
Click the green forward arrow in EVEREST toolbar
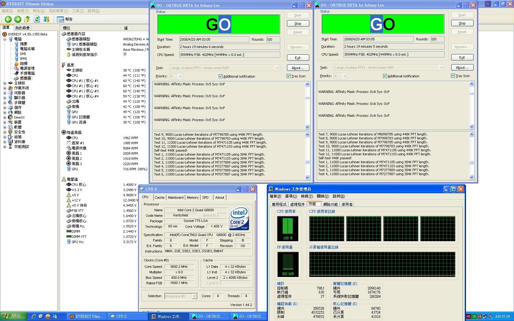coord(18,19)
